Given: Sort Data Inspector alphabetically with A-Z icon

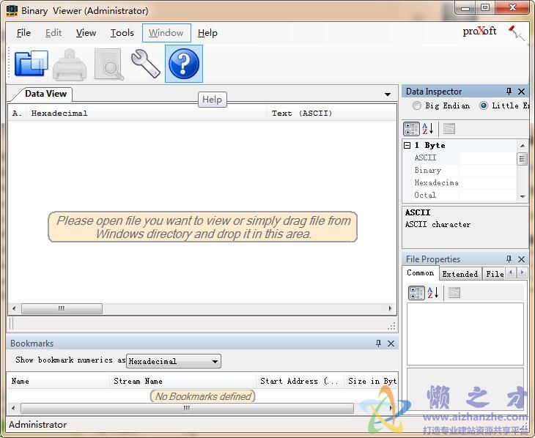Looking at the screenshot, I should 427,129.
